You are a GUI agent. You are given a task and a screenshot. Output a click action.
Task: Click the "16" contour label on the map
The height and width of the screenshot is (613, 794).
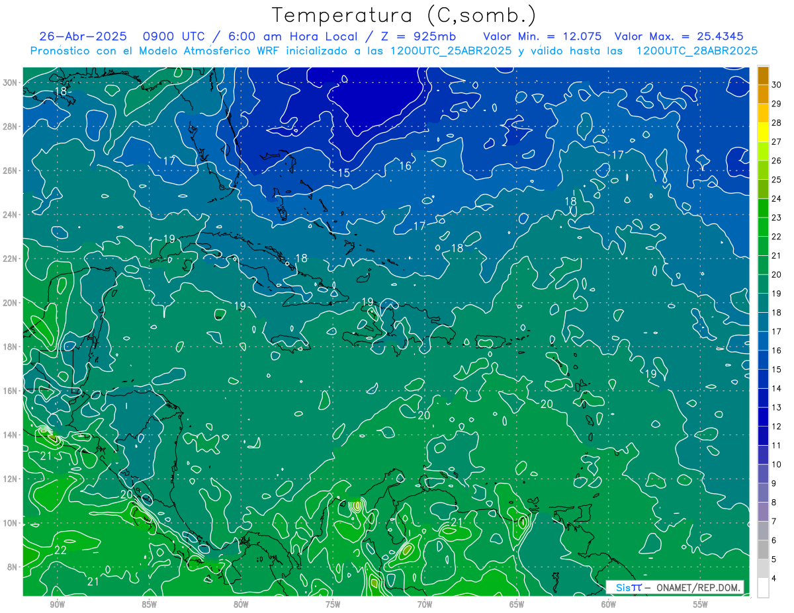pyautogui.click(x=406, y=166)
